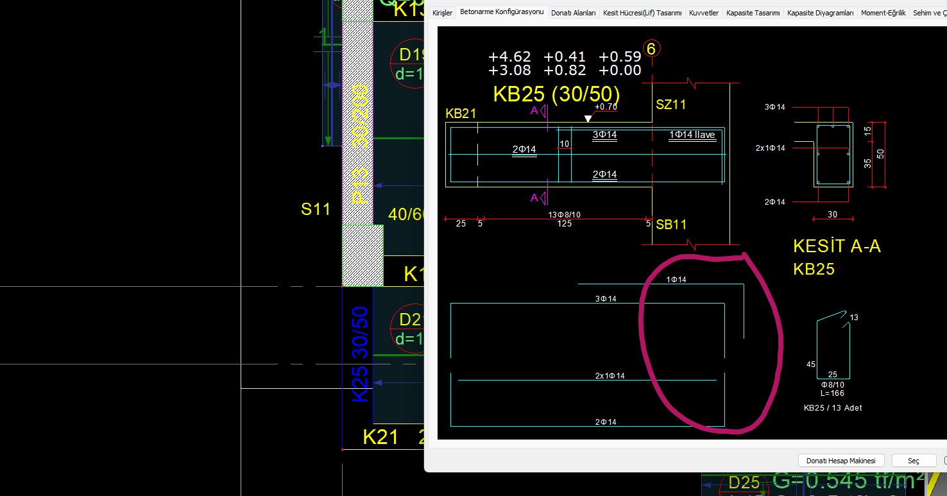Click the 13Φ8/10 stirrup spacing label

pyautogui.click(x=565, y=214)
